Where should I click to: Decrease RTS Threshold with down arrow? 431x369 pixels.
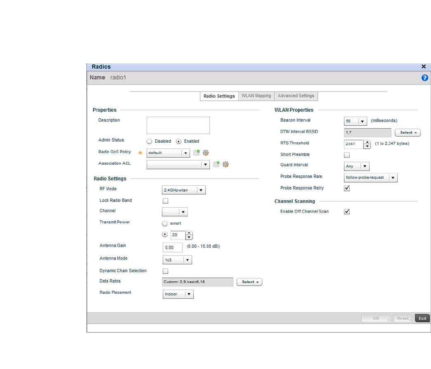coord(367,146)
